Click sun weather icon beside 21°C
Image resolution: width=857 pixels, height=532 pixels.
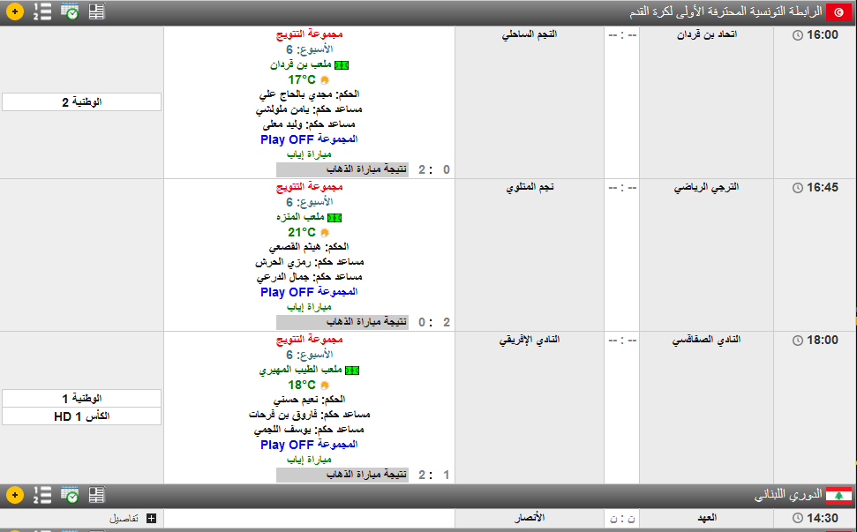coord(325,233)
